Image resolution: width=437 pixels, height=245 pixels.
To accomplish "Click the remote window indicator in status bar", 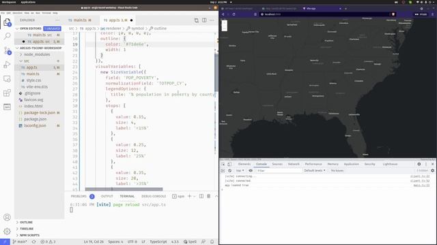I will 5,242.
